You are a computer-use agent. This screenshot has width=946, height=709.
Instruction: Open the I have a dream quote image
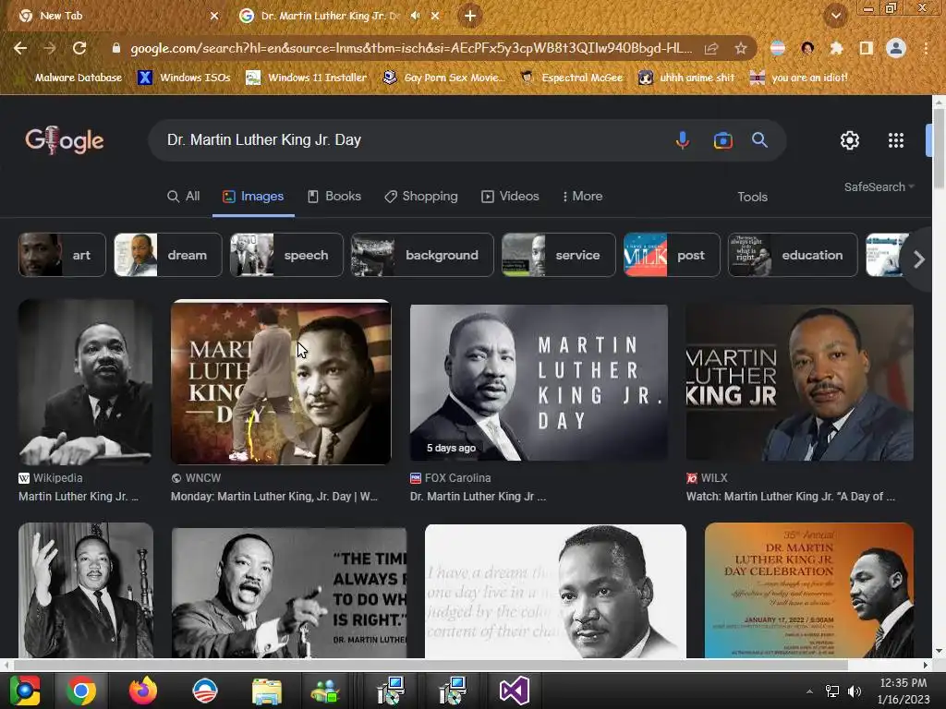(x=555, y=591)
